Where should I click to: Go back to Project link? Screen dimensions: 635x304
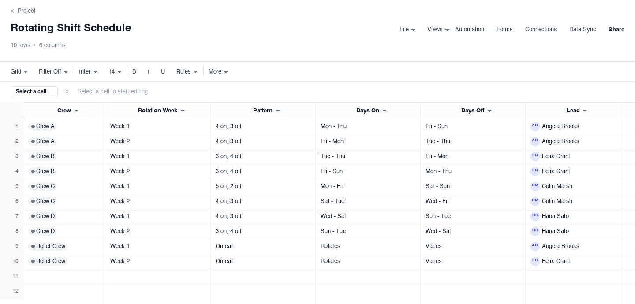tap(23, 11)
